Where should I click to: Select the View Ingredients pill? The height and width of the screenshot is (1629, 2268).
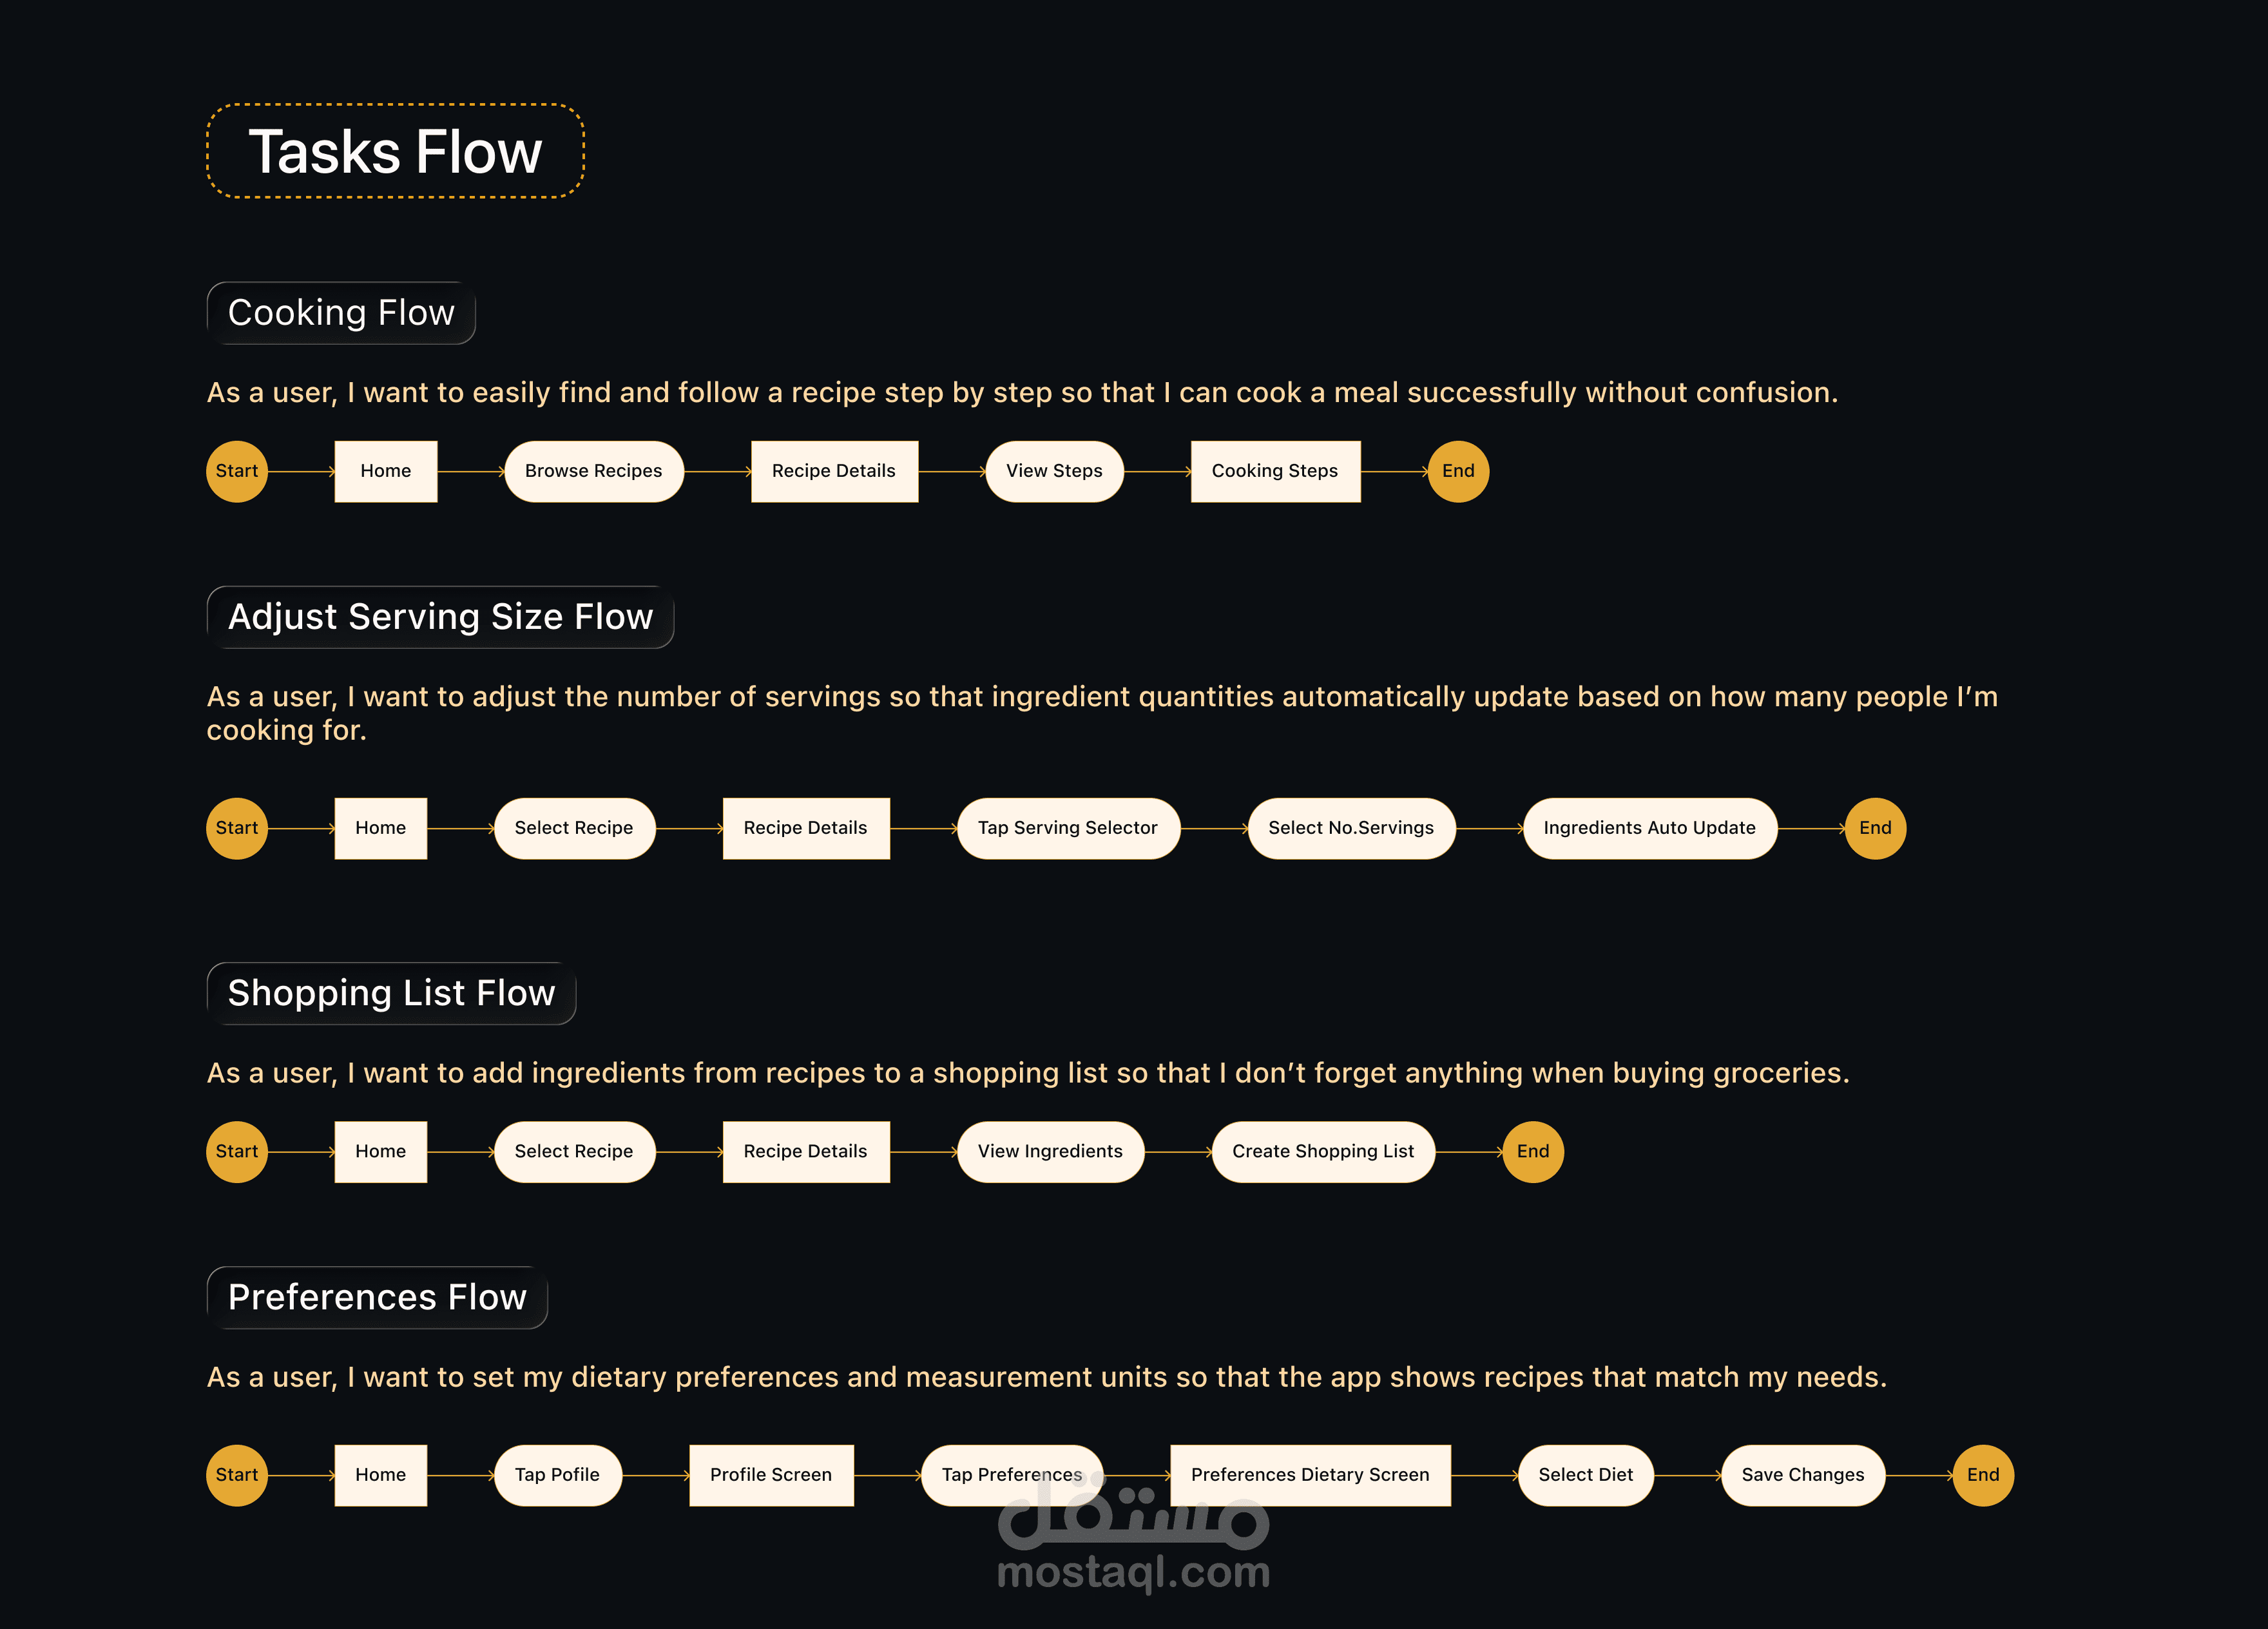(1050, 1151)
